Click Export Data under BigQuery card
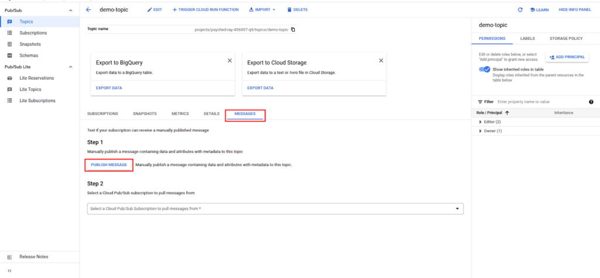 109,88
